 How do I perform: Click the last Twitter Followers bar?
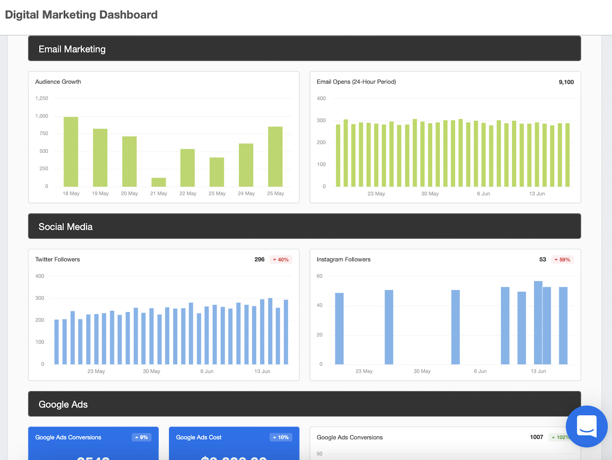coord(286,332)
